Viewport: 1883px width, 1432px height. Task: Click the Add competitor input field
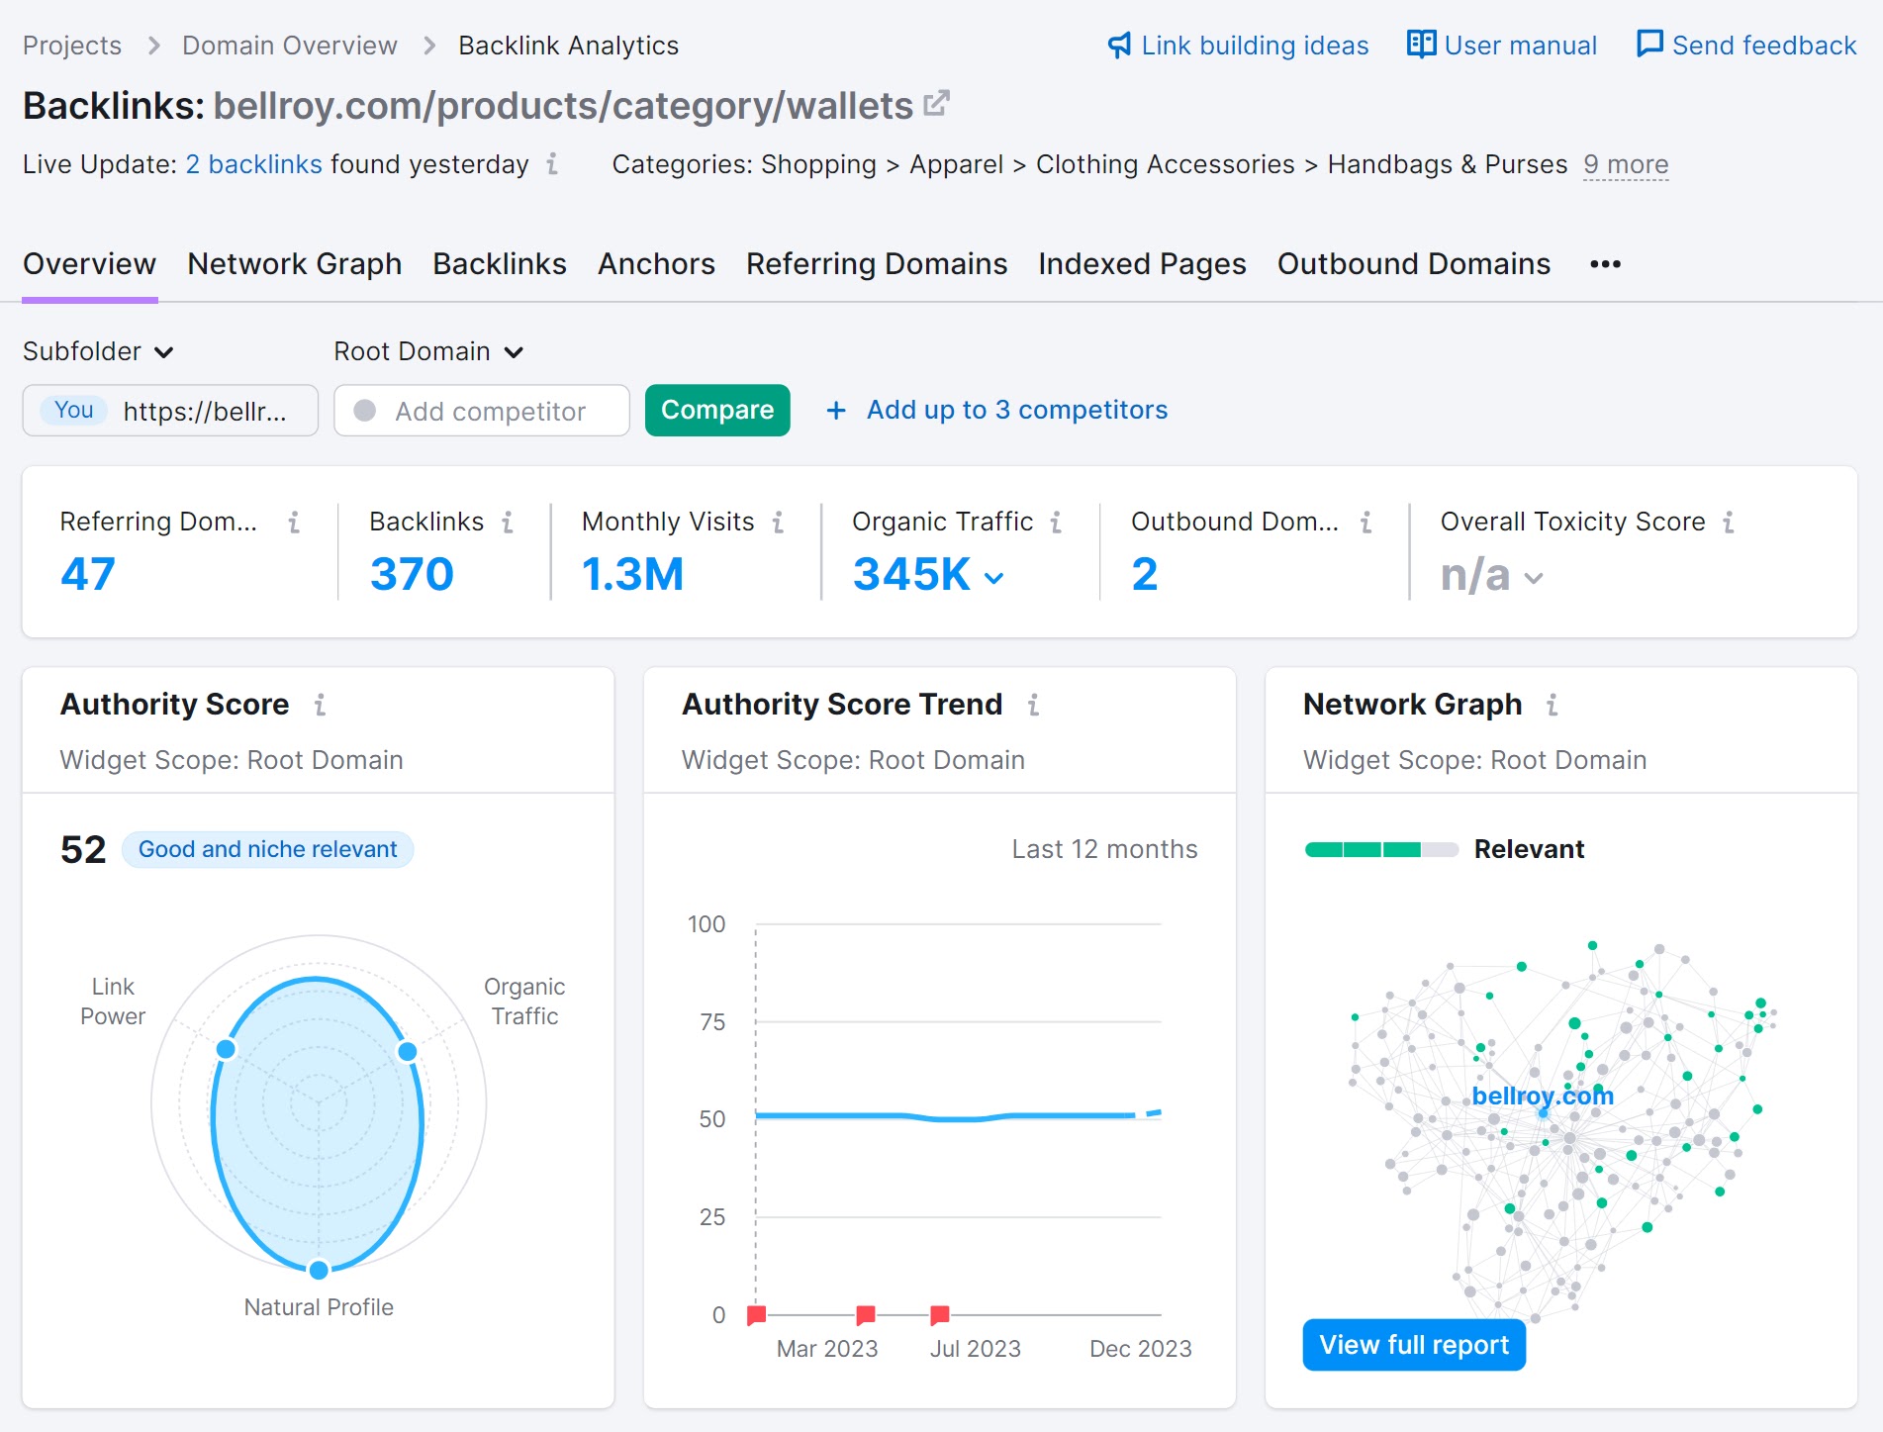(x=482, y=410)
